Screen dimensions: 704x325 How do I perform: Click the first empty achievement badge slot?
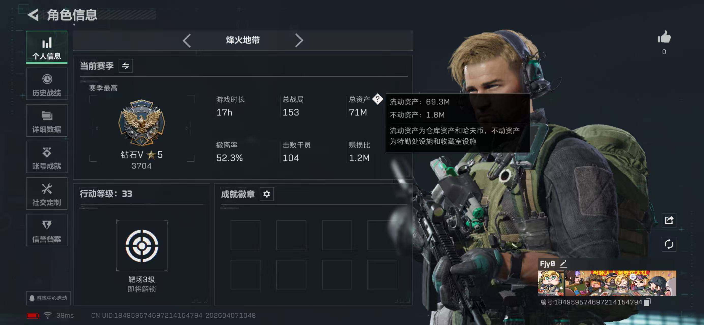[x=245, y=235]
